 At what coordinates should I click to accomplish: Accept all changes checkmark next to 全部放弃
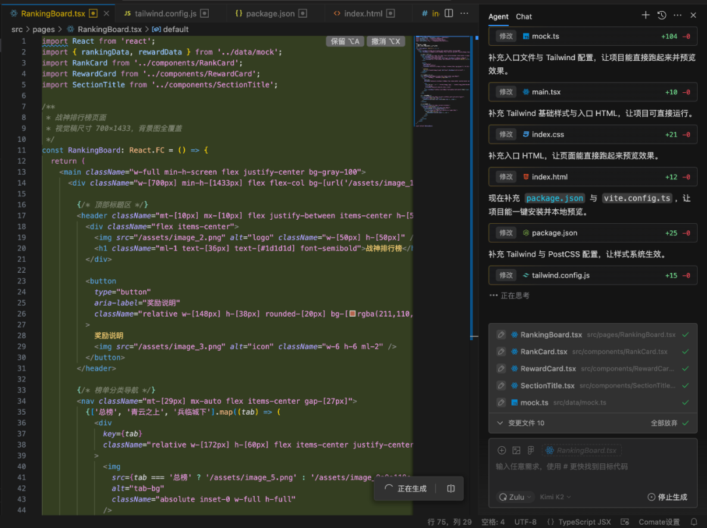coord(685,423)
